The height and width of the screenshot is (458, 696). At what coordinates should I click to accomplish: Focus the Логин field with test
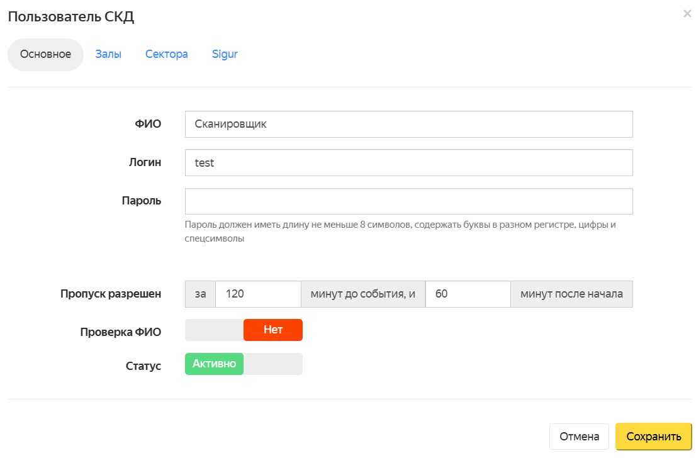point(408,163)
